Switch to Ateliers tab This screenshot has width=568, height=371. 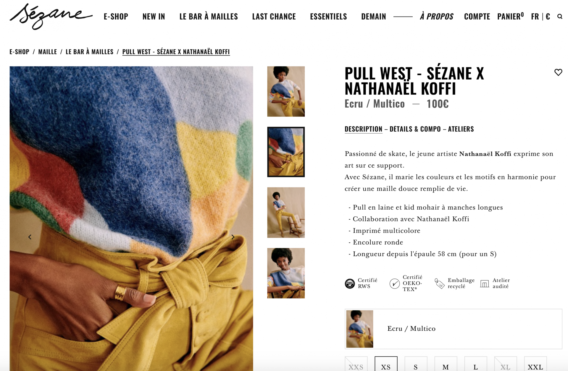pos(461,129)
